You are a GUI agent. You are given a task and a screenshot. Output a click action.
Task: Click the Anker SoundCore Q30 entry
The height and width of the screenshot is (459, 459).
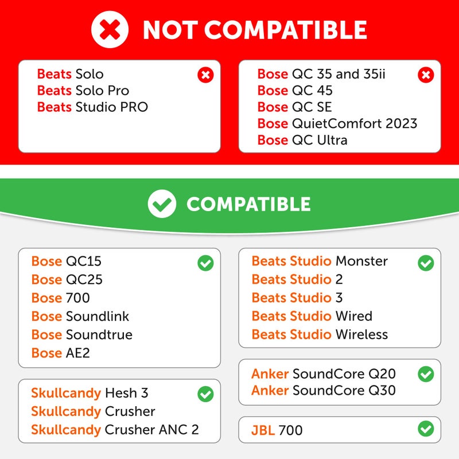323,391
